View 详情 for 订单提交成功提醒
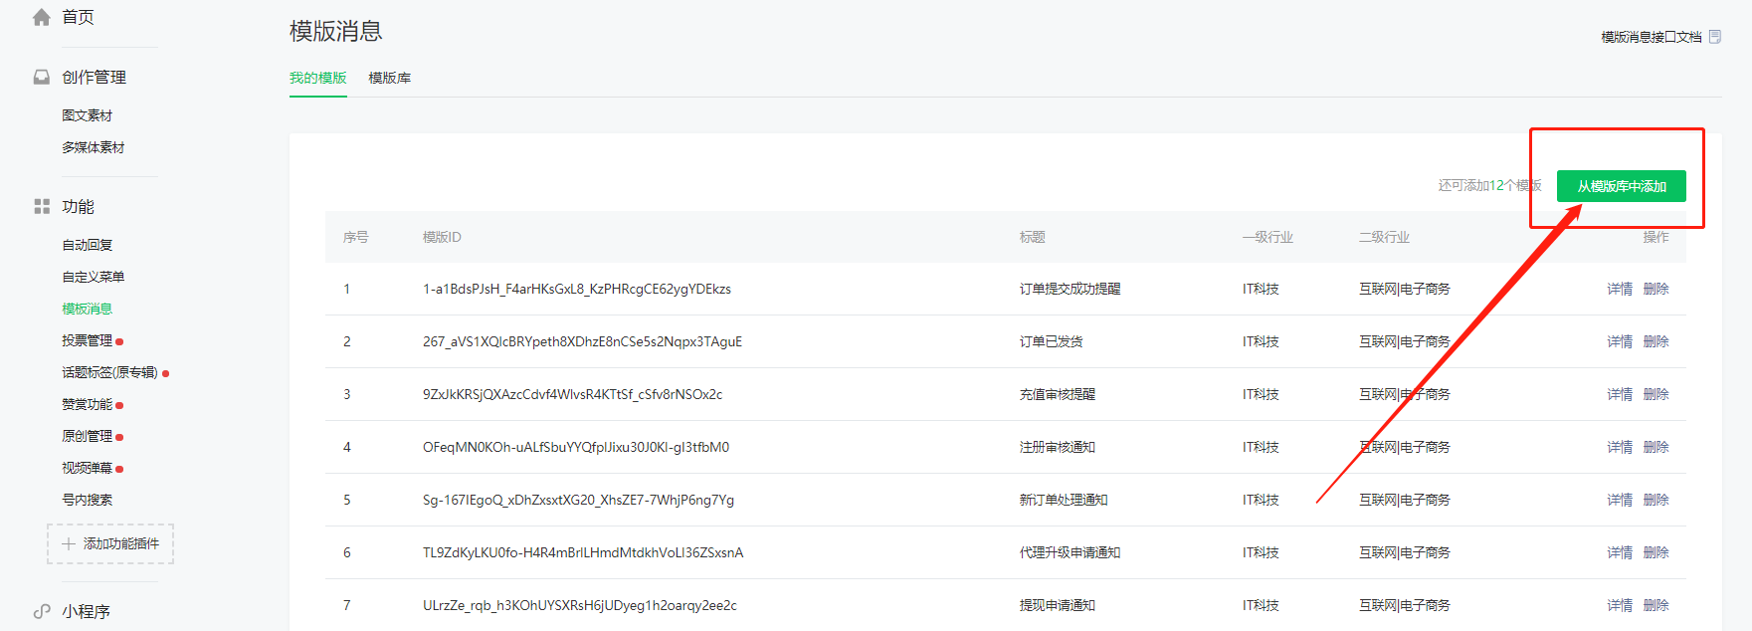 1620,289
